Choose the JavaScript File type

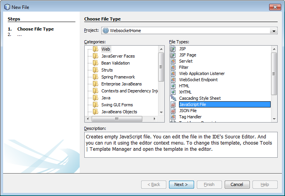[225, 104]
